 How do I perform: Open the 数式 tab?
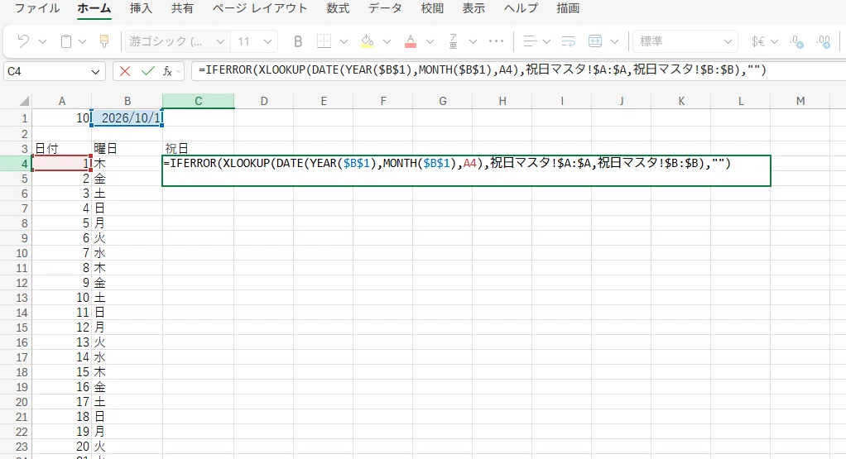click(x=338, y=8)
